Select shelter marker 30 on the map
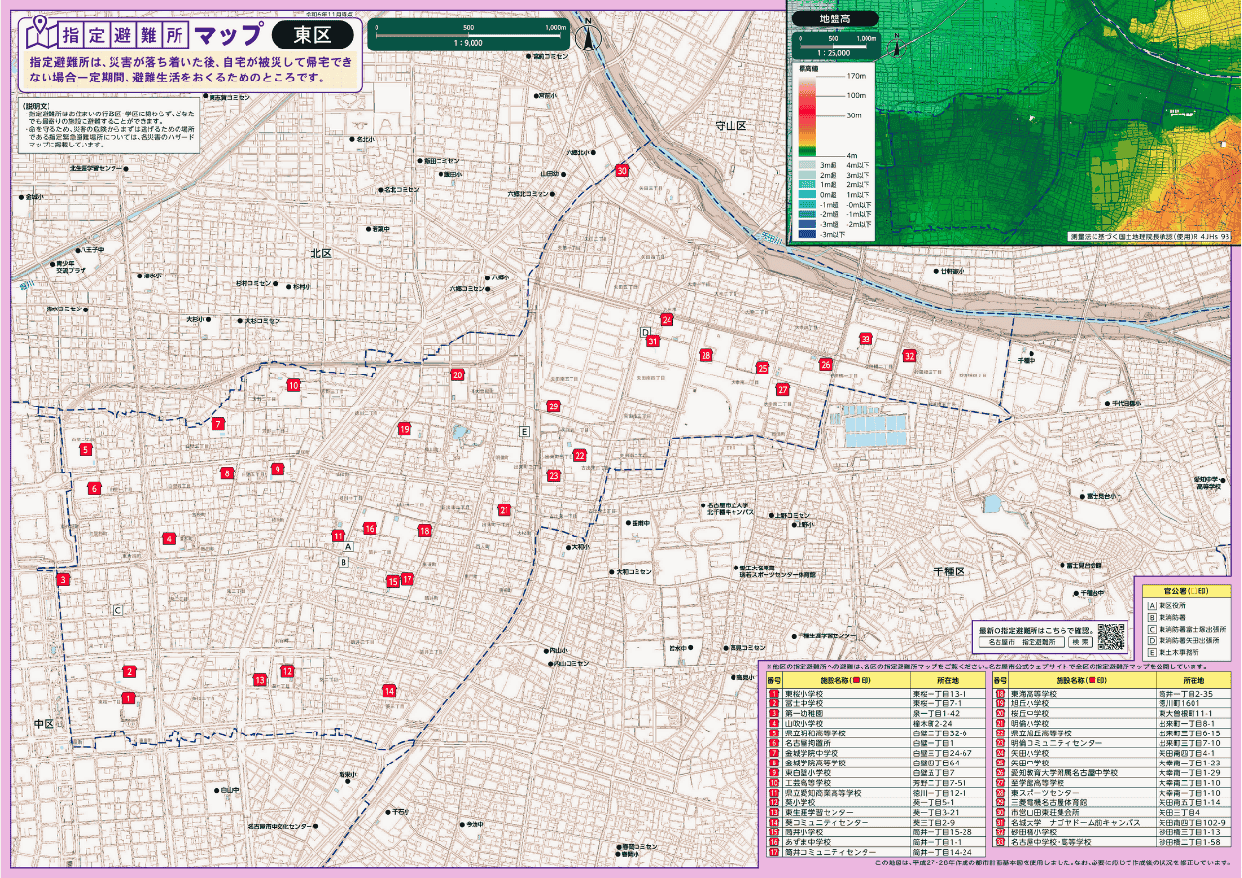The image size is (1242, 878). [x=622, y=171]
